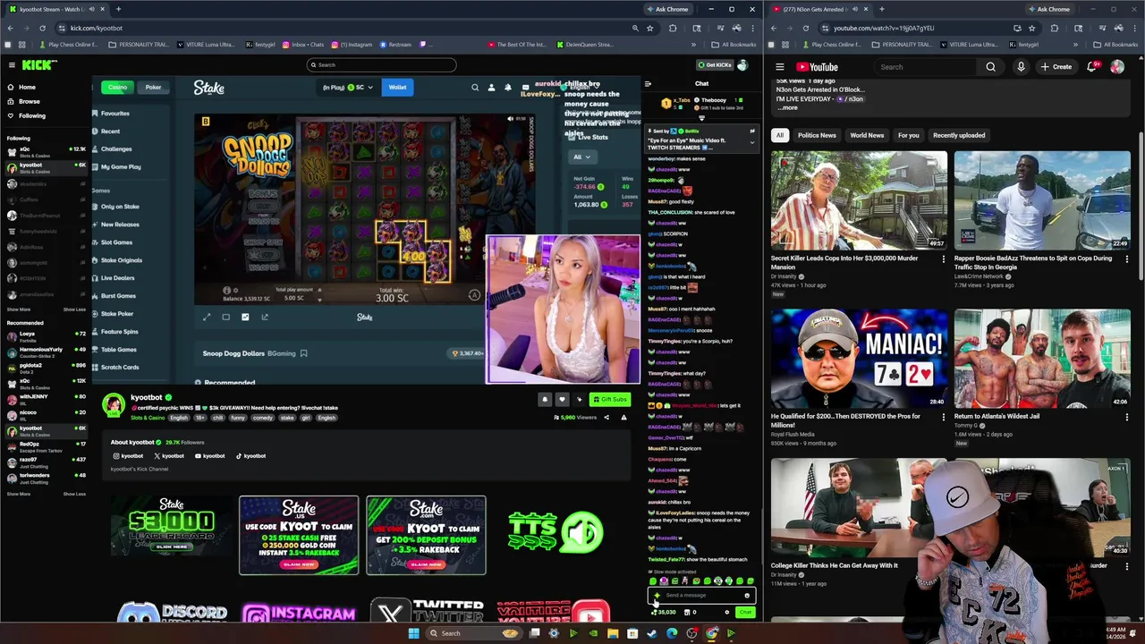Click the TTS banner image

pyautogui.click(x=555, y=534)
